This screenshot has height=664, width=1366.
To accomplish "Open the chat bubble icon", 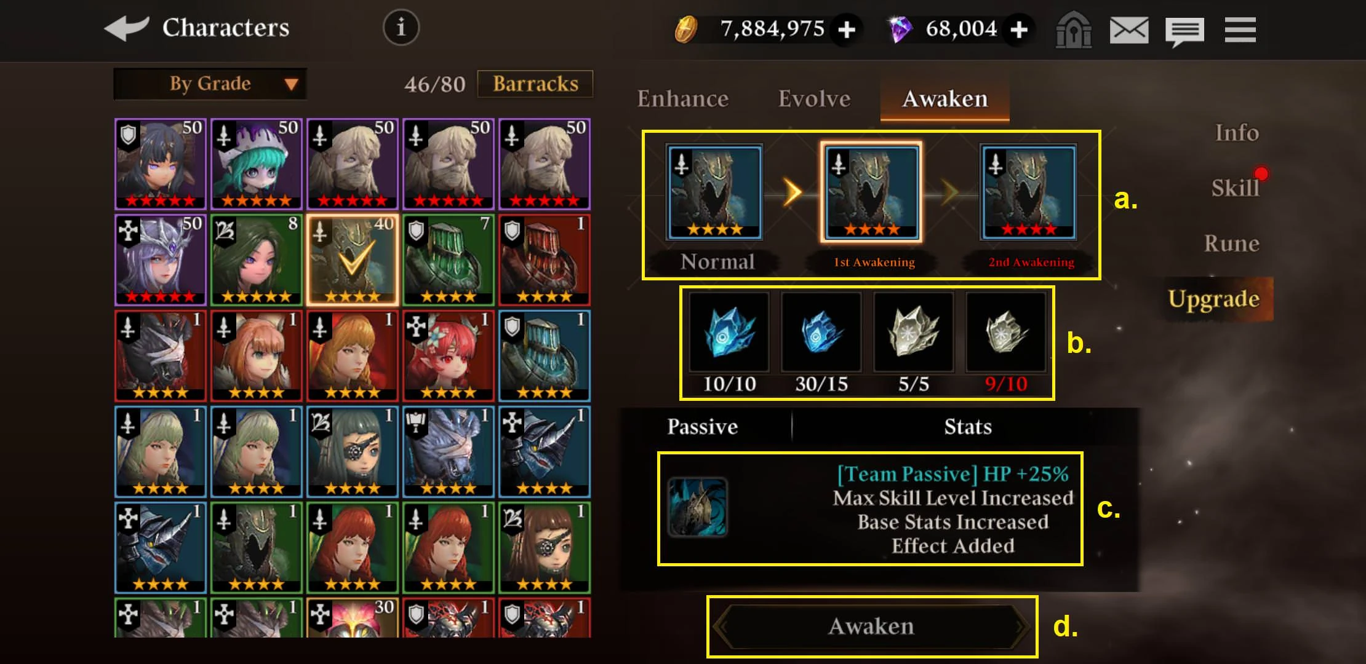I will 1184,31.
